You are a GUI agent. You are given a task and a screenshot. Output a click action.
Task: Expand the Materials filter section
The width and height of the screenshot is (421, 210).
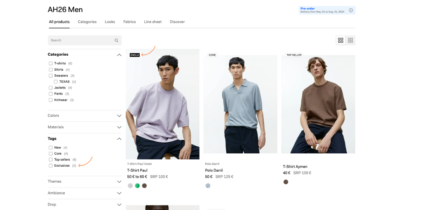point(85,127)
